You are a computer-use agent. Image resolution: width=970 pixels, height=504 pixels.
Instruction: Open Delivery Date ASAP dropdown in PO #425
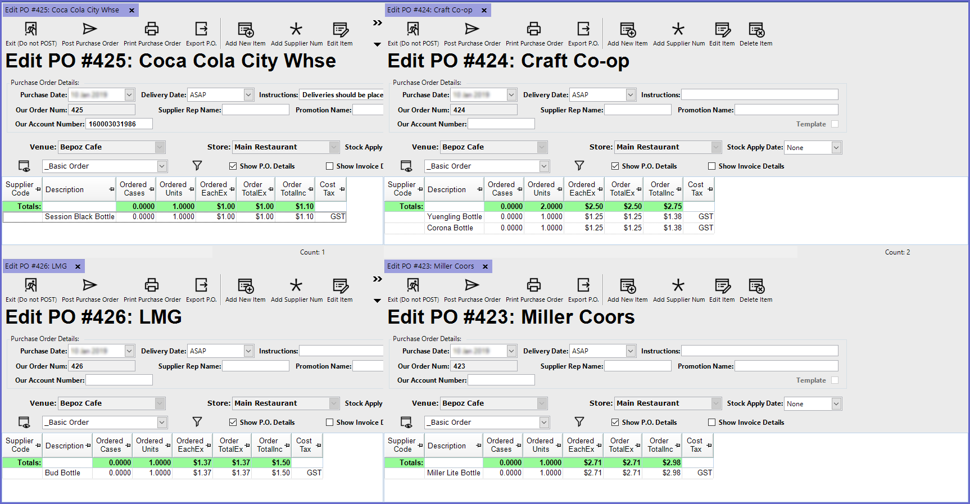[x=248, y=95]
